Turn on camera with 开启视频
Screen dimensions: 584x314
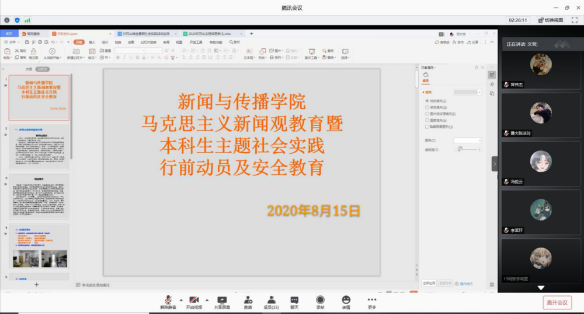coord(194,299)
